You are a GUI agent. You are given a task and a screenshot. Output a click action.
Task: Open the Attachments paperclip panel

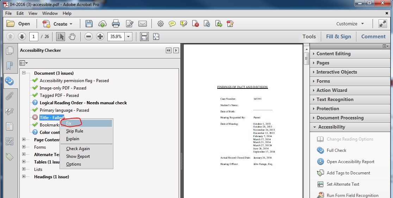[x=10, y=96]
